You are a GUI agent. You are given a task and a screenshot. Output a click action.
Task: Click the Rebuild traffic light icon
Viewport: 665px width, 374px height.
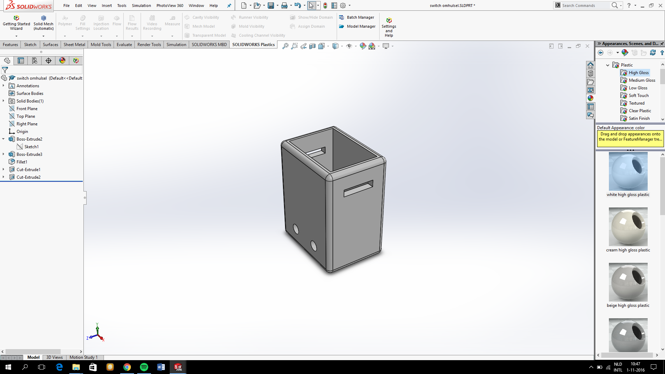[x=325, y=6]
